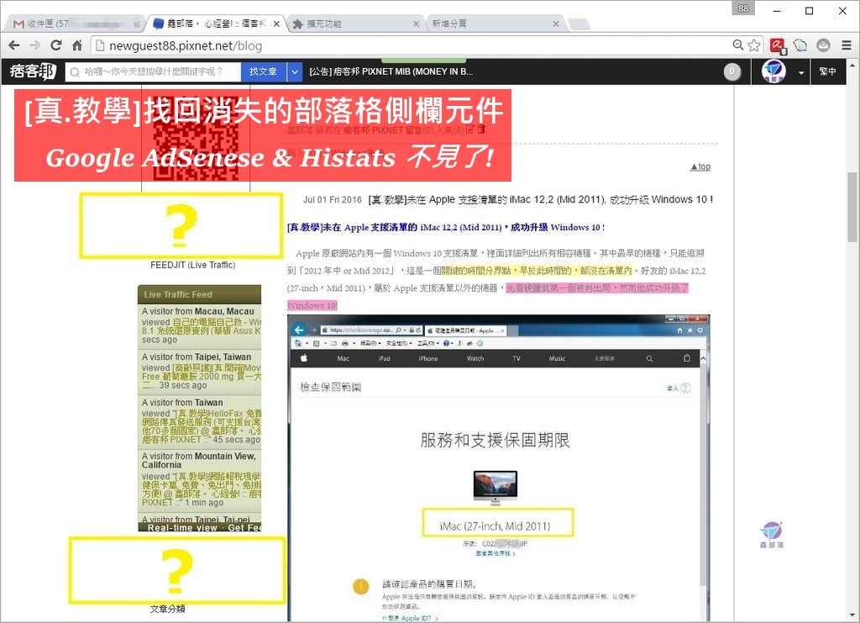Minimize the Chrome window
Viewport: 860px width, 623px height.
coord(777,11)
